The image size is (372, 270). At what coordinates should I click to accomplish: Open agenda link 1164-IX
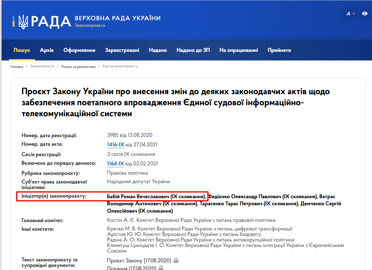click(x=115, y=164)
